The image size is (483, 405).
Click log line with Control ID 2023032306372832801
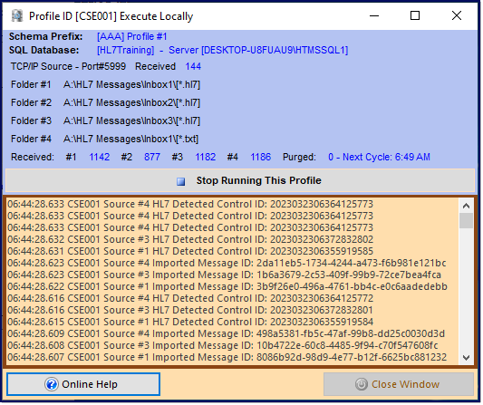(x=190, y=311)
